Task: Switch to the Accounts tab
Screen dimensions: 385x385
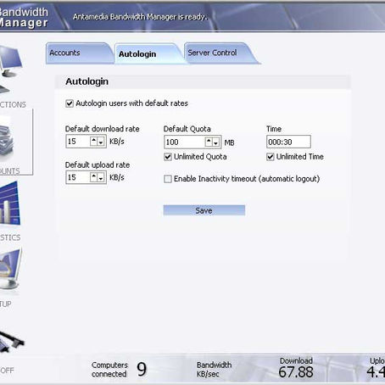Action: 79,53
